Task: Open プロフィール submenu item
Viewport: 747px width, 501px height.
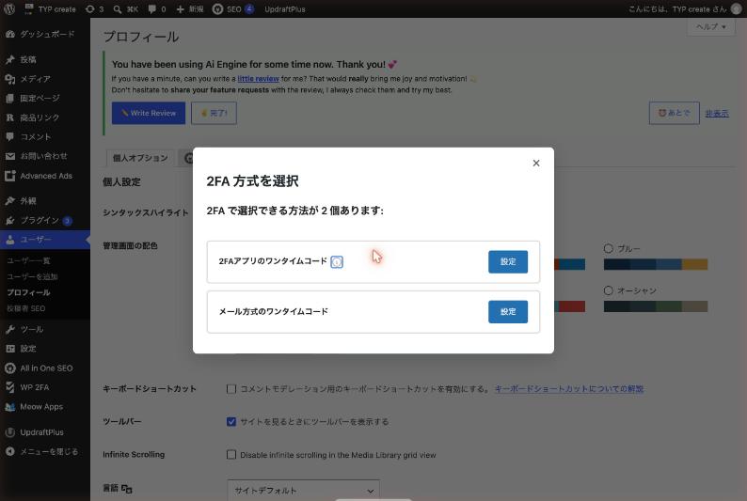Action: 28,292
